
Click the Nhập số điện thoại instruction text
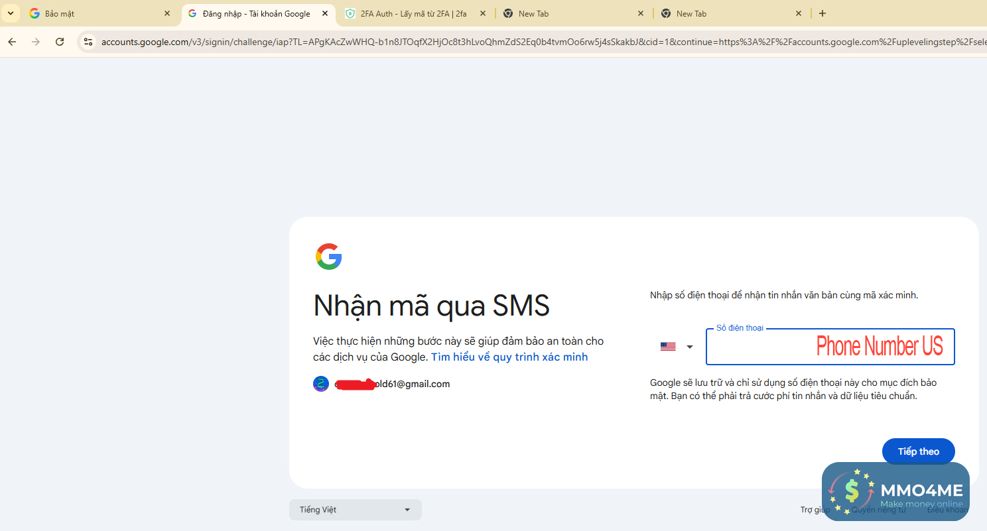pos(784,295)
